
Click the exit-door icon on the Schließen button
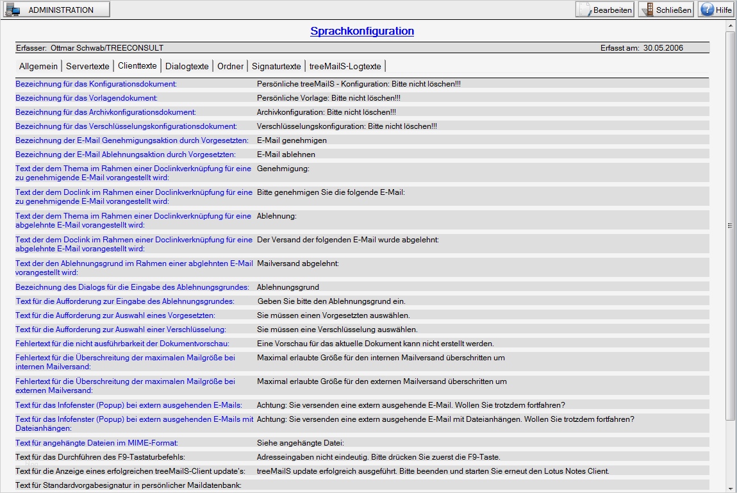pyautogui.click(x=651, y=9)
